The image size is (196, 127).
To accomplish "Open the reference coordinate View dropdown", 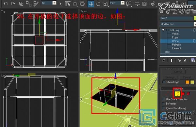I will [x=122, y=3].
